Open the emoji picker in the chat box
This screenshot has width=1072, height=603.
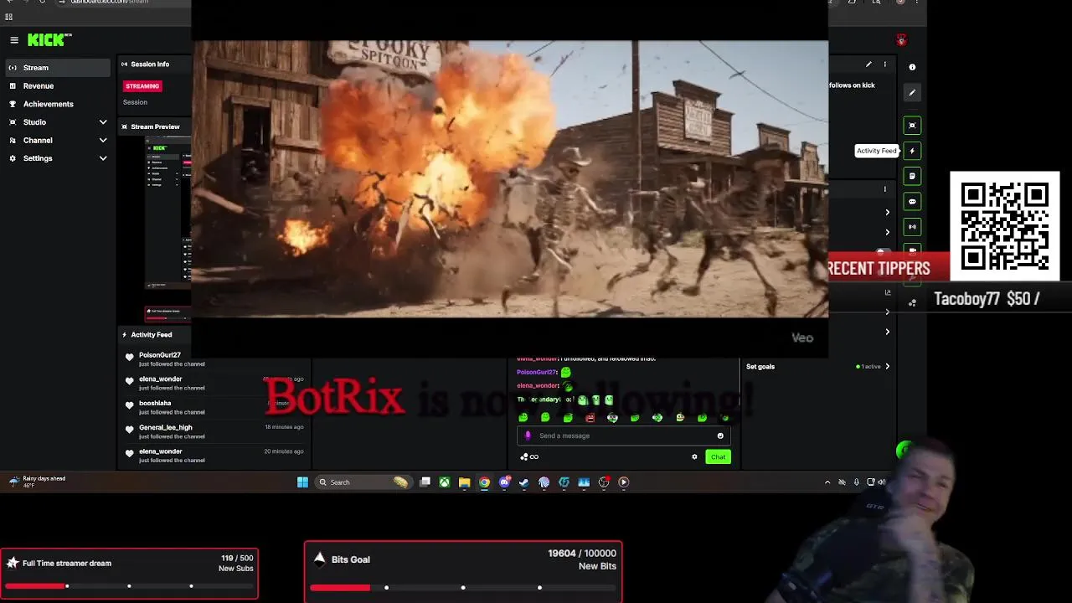point(720,435)
